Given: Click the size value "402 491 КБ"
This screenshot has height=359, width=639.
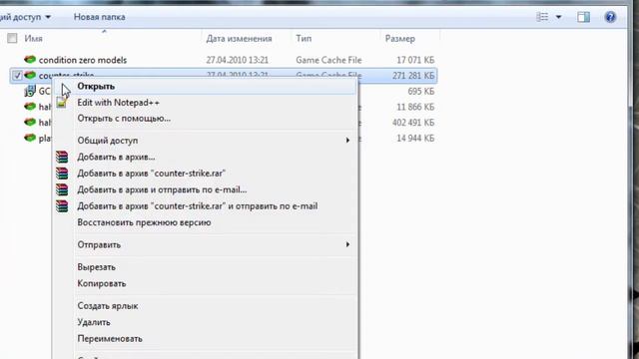Looking at the screenshot, I should pyautogui.click(x=413, y=123).
